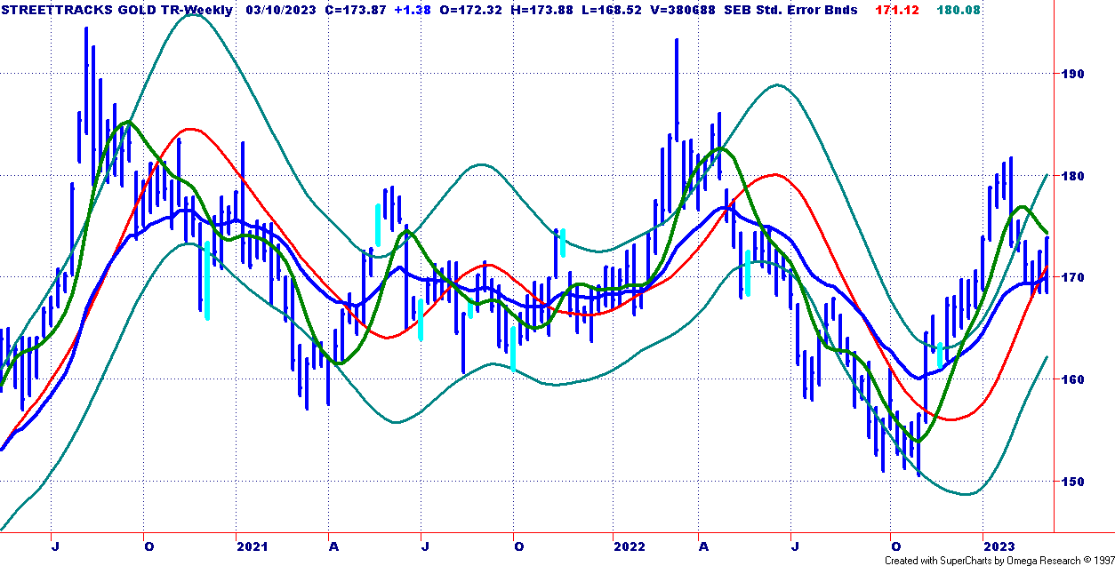Click the change value +1.38
1115x566 pixels.
412,10
